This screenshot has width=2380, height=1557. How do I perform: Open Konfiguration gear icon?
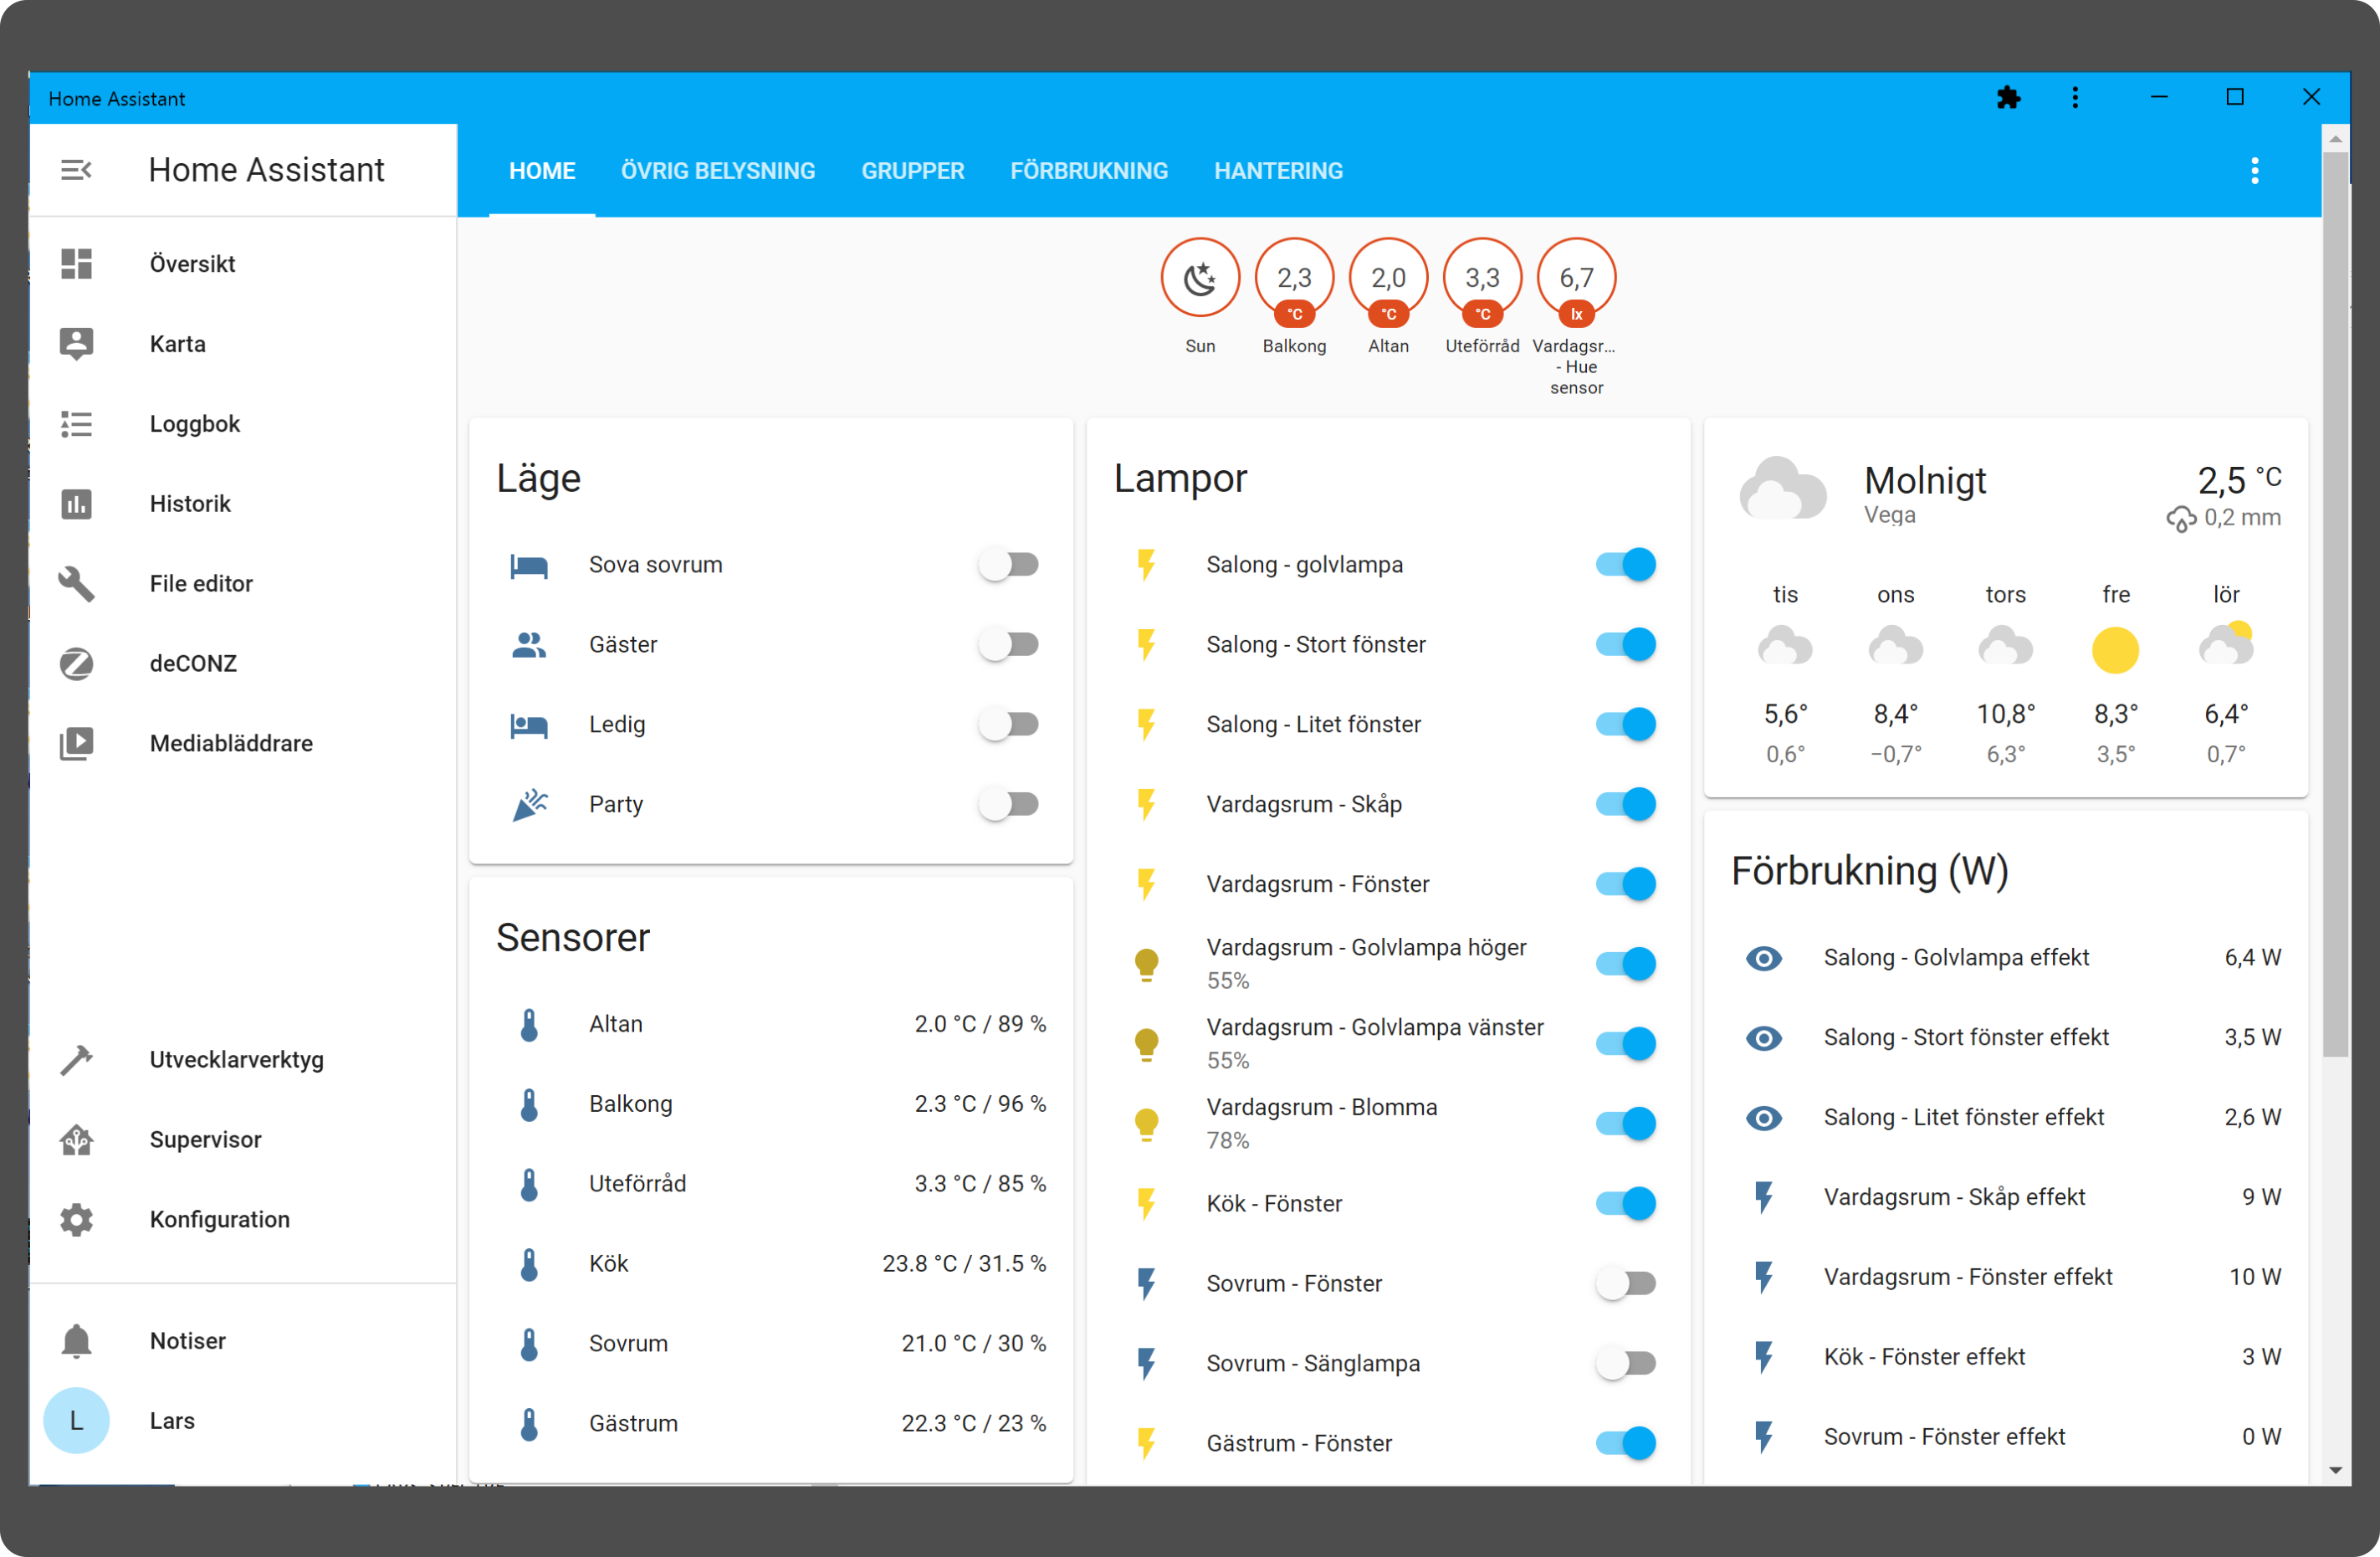(76, 1220)
